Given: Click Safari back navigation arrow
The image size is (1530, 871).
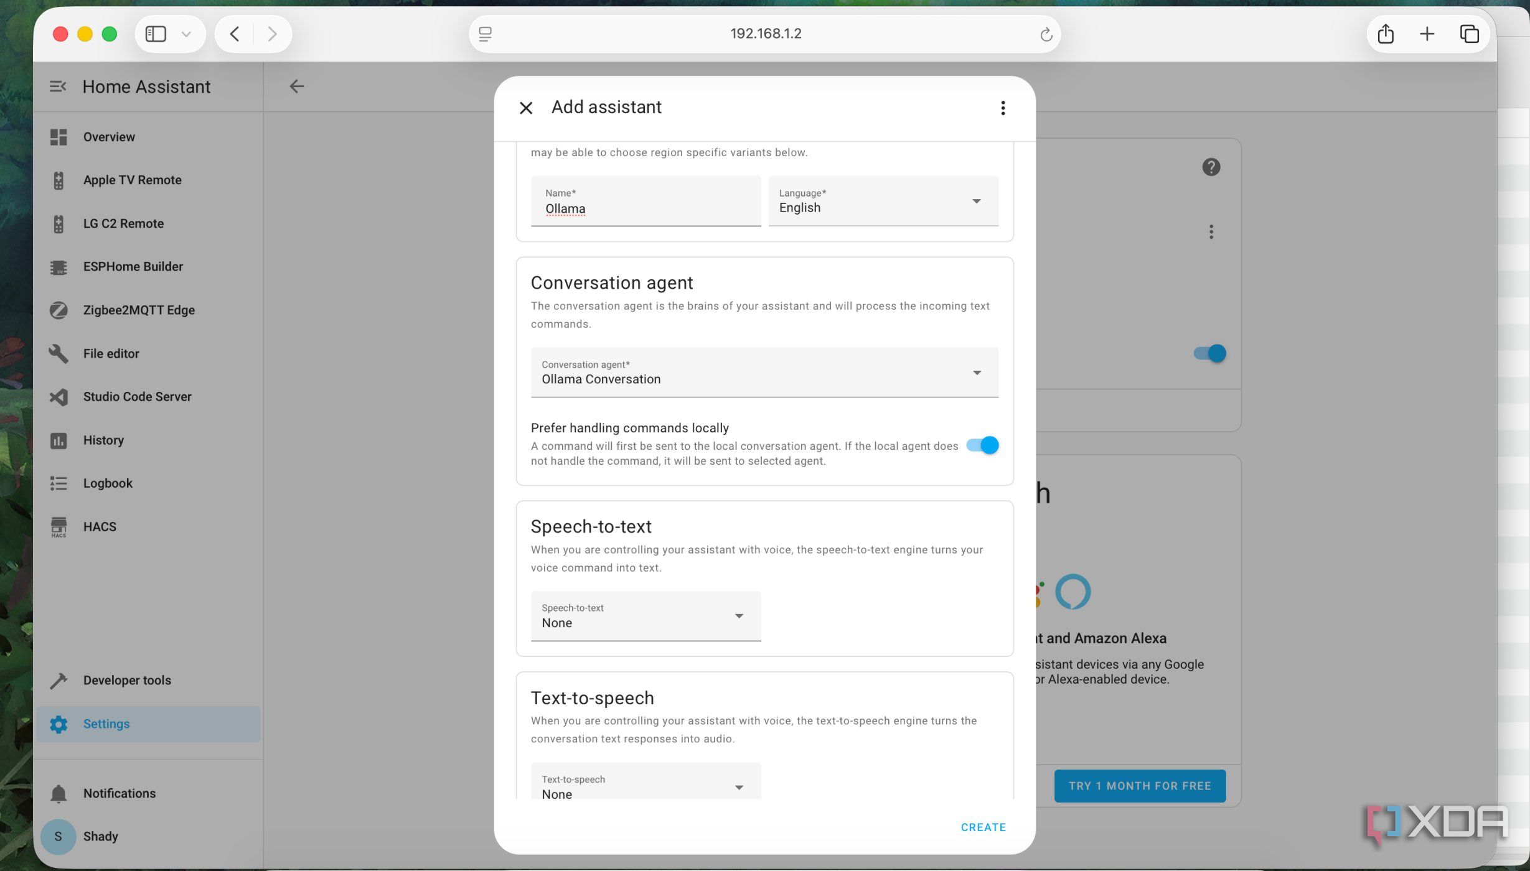Looking at the screenshot, I should coord(235,34).
